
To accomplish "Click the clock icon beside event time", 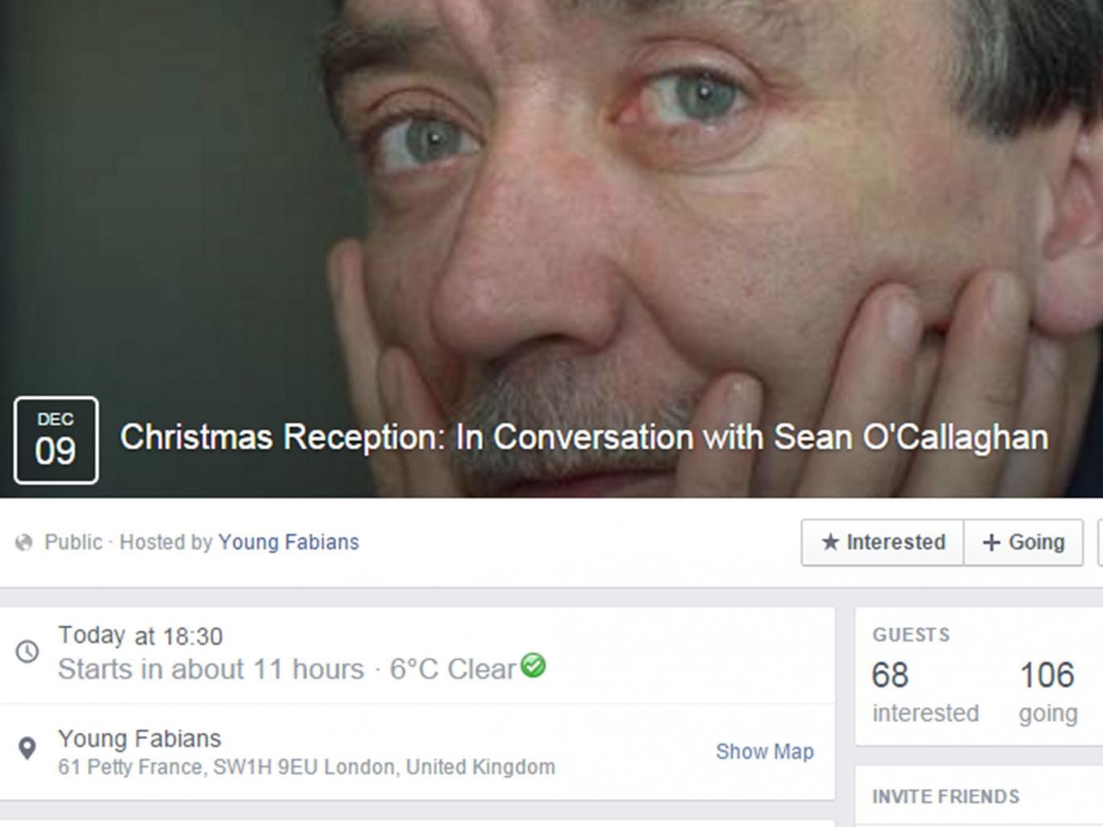I will click(27, 651).
